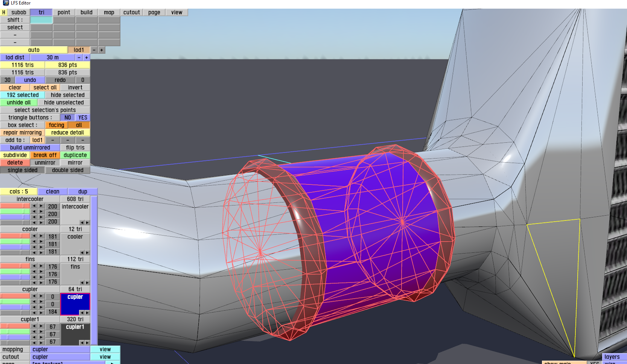Viewport: 627px width, 364px height.
Task: Make selected triangles double sided
Action: tap(68, 170)
